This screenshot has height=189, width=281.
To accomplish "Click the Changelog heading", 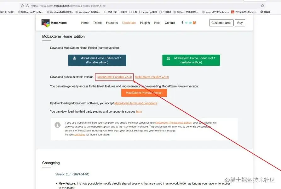I will click(x=51, y=163).
